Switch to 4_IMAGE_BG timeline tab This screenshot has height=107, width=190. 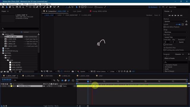click(66, 76)
